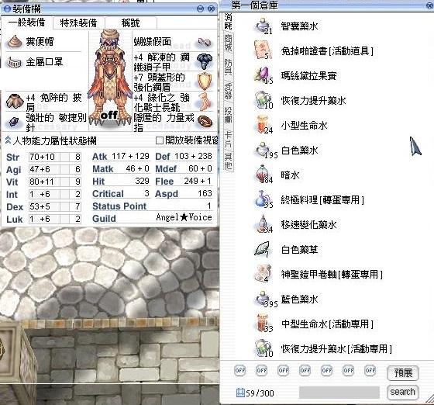Screen dimensions: 434x405
Task: Toggle the leftmost OFF switch in storage footer
Action: pos(239,370)
